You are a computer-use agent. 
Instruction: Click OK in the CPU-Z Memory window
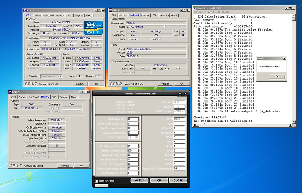pyautogui.click(x=81, y=165)
